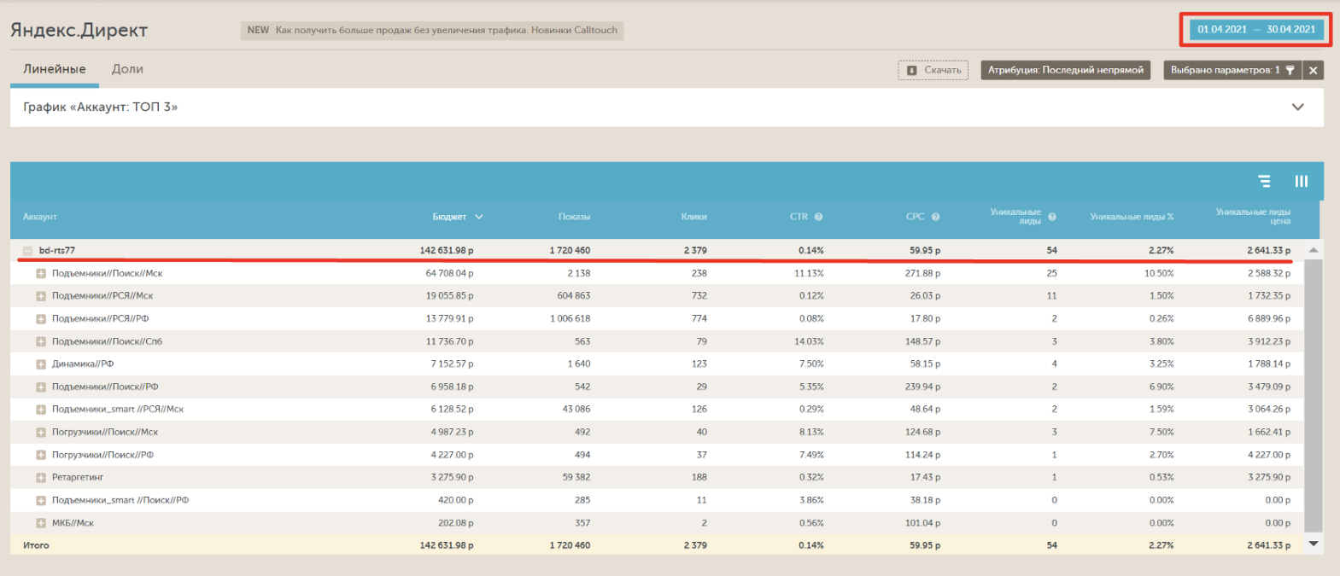The width and height of the screenshot is (1340, 576).
Task: Click the Уникальные лиды help icon
Action: click(1052, 217)
